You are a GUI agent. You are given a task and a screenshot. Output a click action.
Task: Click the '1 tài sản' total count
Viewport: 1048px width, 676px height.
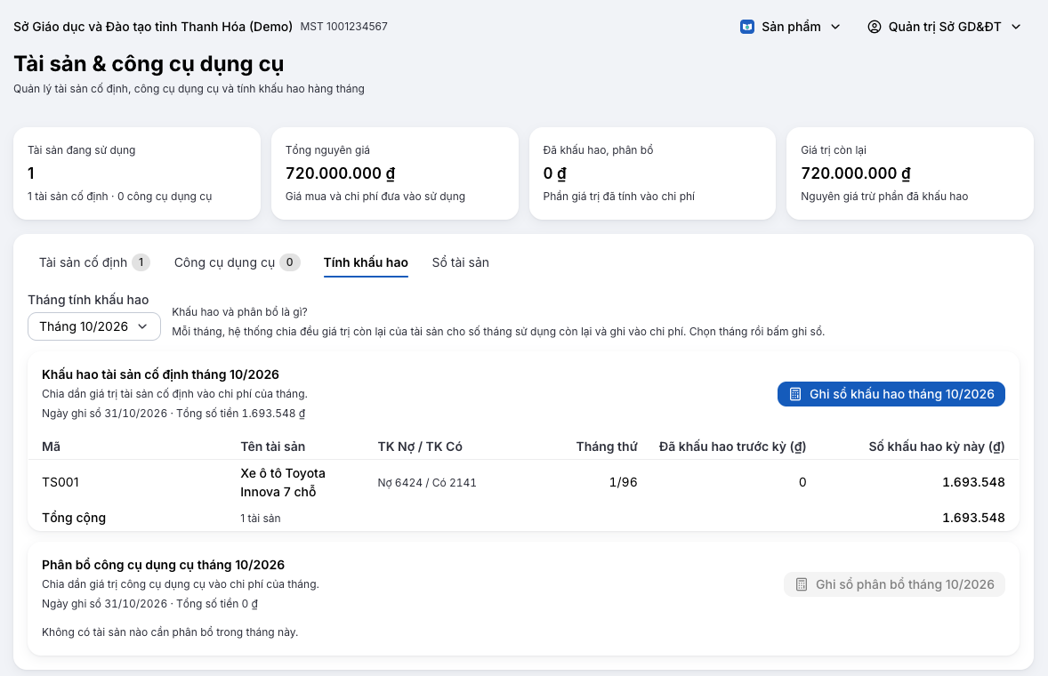[x=261, y=519]
